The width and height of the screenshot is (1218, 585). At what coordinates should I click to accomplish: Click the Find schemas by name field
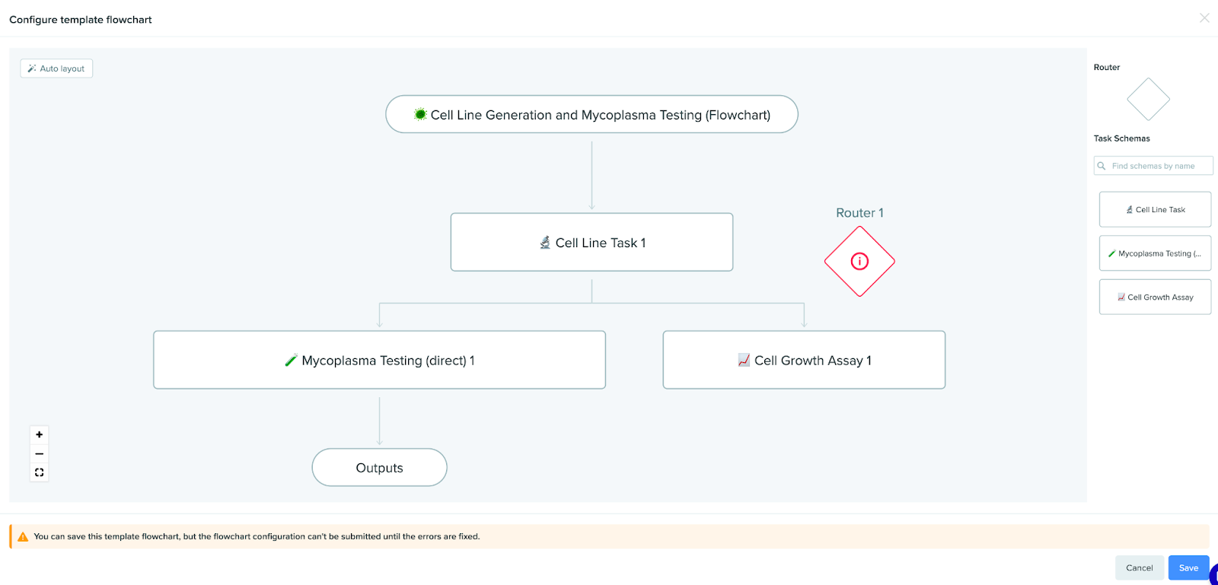click(1153, 166)
